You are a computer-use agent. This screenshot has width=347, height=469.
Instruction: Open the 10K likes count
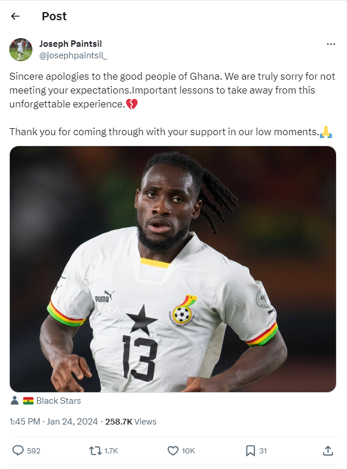tap(189, 451)
